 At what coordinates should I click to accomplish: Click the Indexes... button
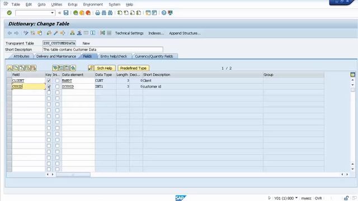pyautogui.click(x=156, y=33)
